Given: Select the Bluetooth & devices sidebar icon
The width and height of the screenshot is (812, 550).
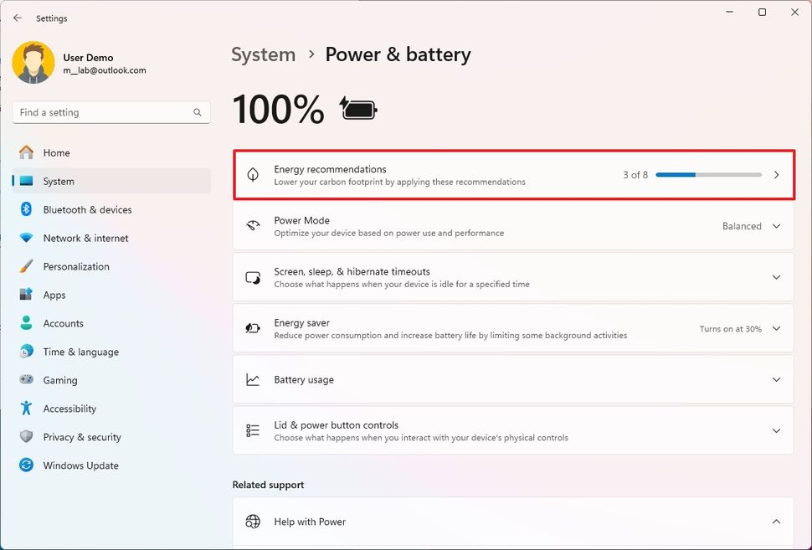Looking at the screenshot, I should pyautogui.click(x=26, y=209).
